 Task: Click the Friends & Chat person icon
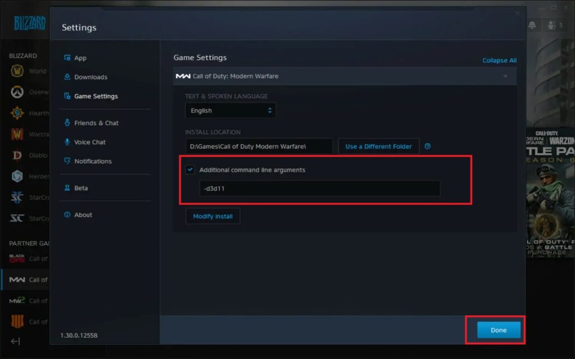pyautogui.click(x=67, y=122)
